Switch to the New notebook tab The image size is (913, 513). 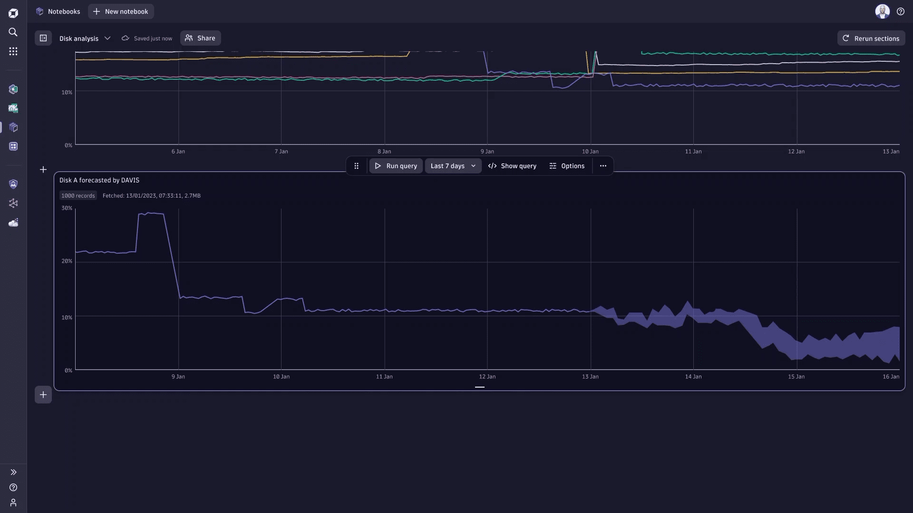coord(120,11)
